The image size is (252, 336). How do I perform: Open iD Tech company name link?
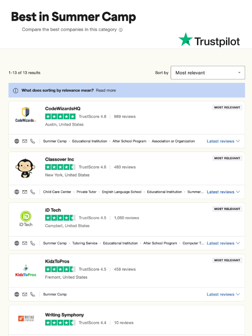pyautogui.click(x=53, y=210)
